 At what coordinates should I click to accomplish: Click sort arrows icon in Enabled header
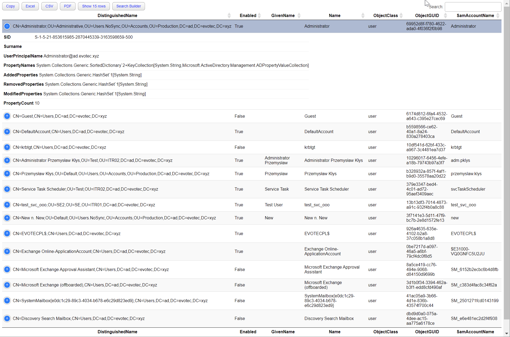tap(259, 15)
